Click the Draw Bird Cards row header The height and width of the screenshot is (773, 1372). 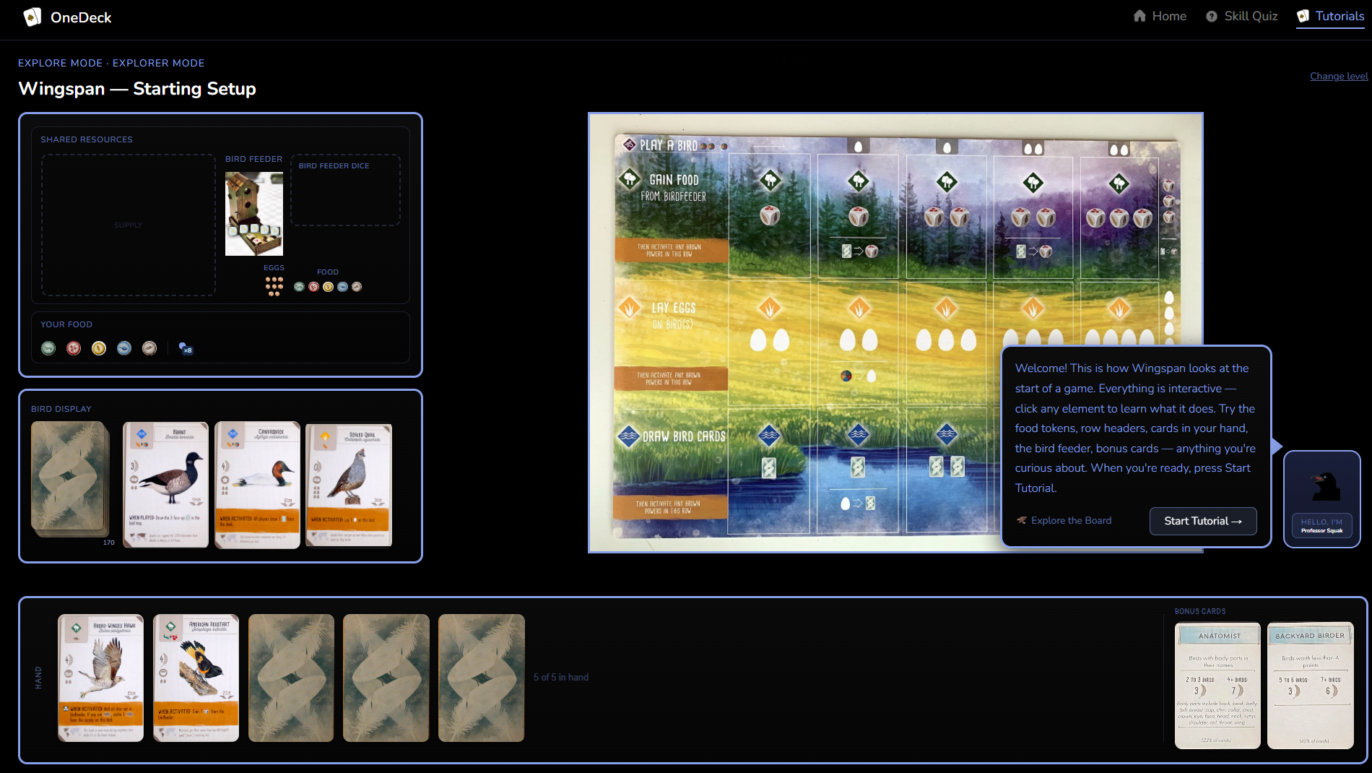(x=684, y=436)
